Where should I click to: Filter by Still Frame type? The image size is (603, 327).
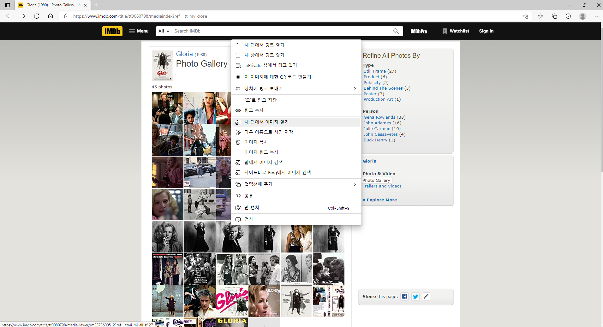pos(374,71)
